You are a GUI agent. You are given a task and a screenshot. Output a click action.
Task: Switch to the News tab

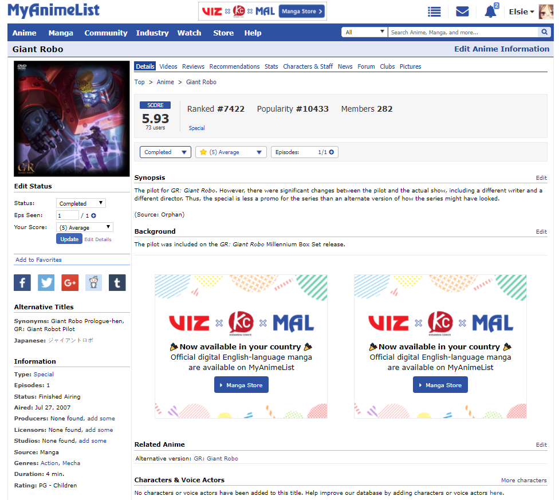coord(345,66)
